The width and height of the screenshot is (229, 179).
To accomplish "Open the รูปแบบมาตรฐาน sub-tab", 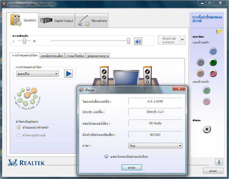I will tap(98, 56).
